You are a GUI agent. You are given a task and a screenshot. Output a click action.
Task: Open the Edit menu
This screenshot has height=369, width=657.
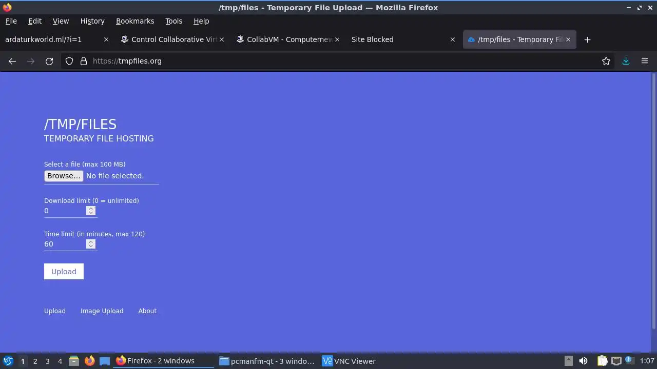[x=35, y=21]
